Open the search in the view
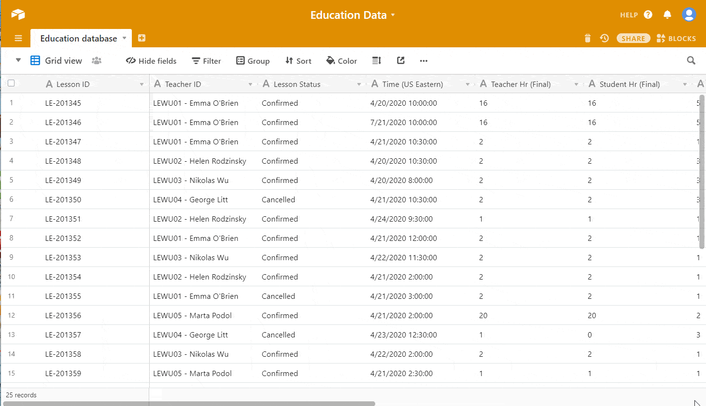 coord(691,60)
